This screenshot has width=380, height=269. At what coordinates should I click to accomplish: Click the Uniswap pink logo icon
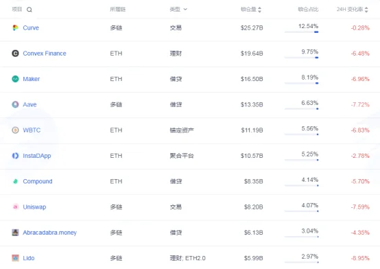tap(15, 207)
